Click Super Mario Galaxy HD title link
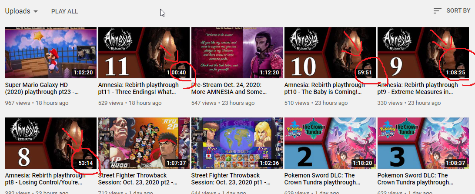Viewport: 475px width, 194px height. tap(43, 88)
